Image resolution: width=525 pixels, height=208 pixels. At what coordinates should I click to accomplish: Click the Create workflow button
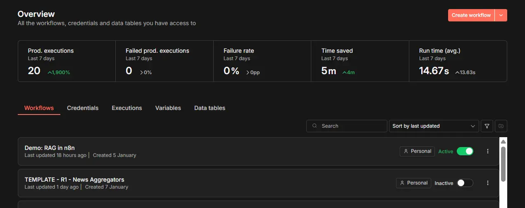(471, 15)
